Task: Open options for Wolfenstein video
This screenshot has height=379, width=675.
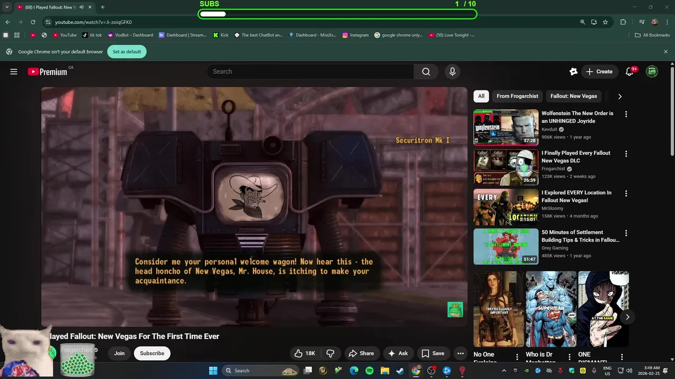Action: click(x=626, y=114)
